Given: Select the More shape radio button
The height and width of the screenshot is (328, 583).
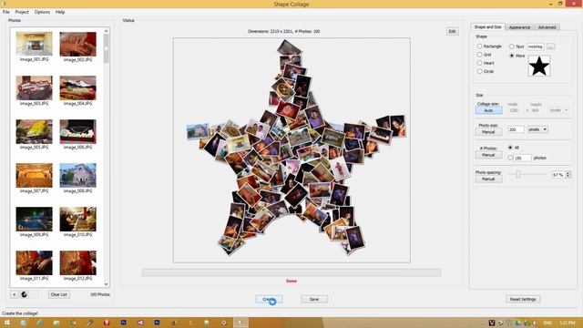Looking at the screenshot, I should [x=512, y=56].
